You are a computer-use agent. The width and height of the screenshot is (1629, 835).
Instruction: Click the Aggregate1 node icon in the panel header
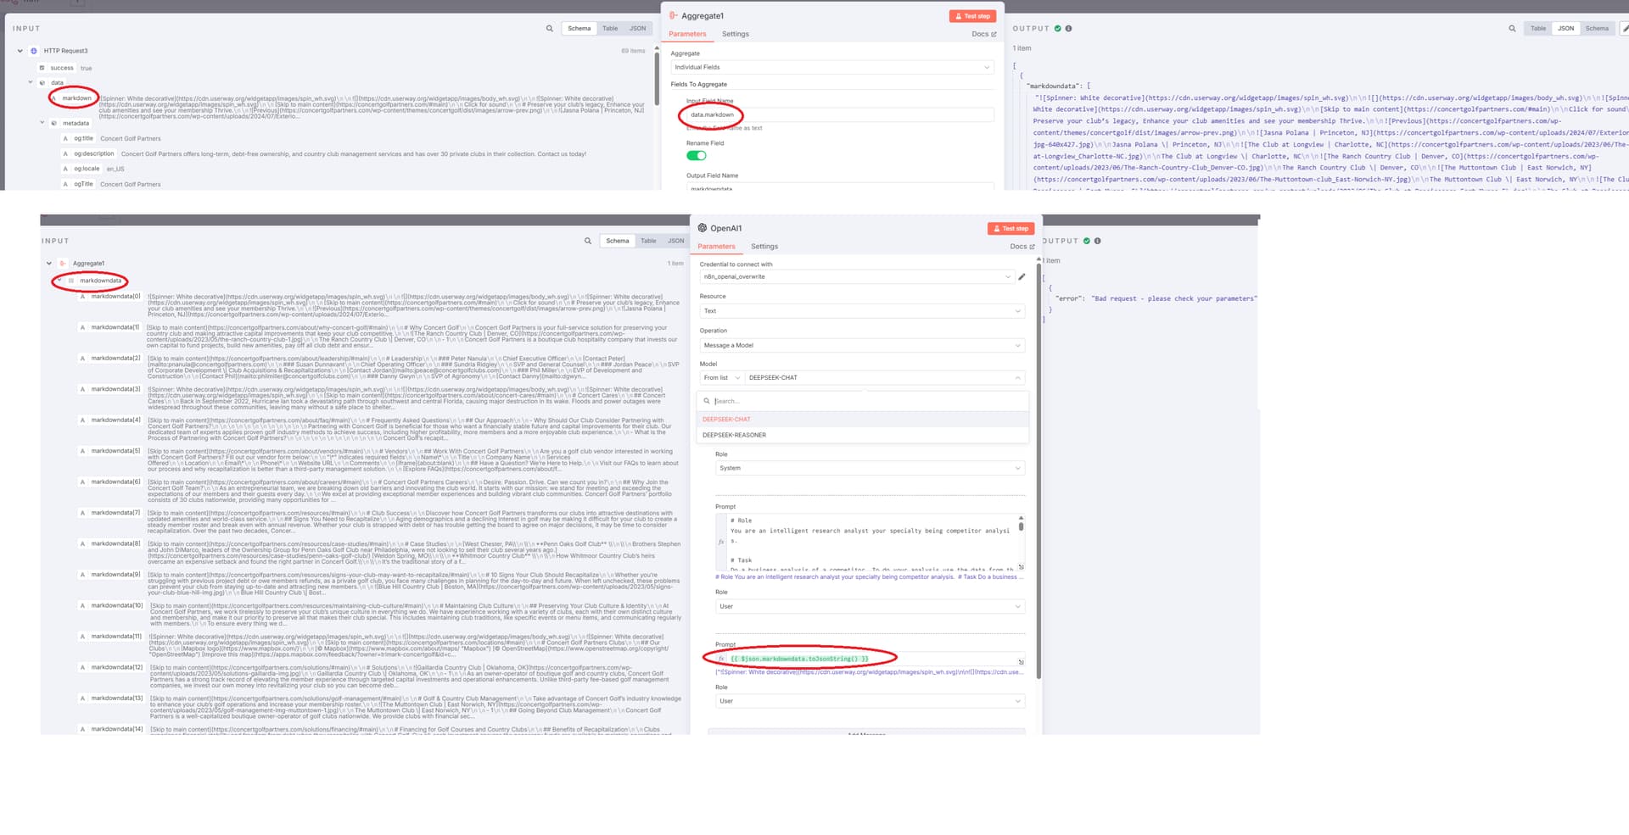(x=673, y=15)
